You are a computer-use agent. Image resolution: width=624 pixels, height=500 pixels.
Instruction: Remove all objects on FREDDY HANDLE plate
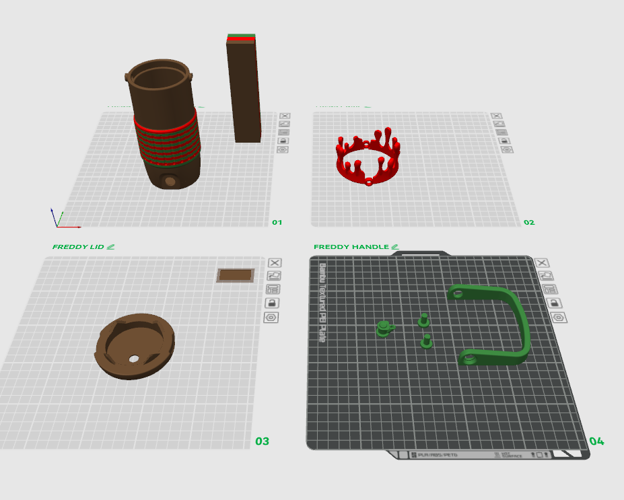click(x=542, y=263)
